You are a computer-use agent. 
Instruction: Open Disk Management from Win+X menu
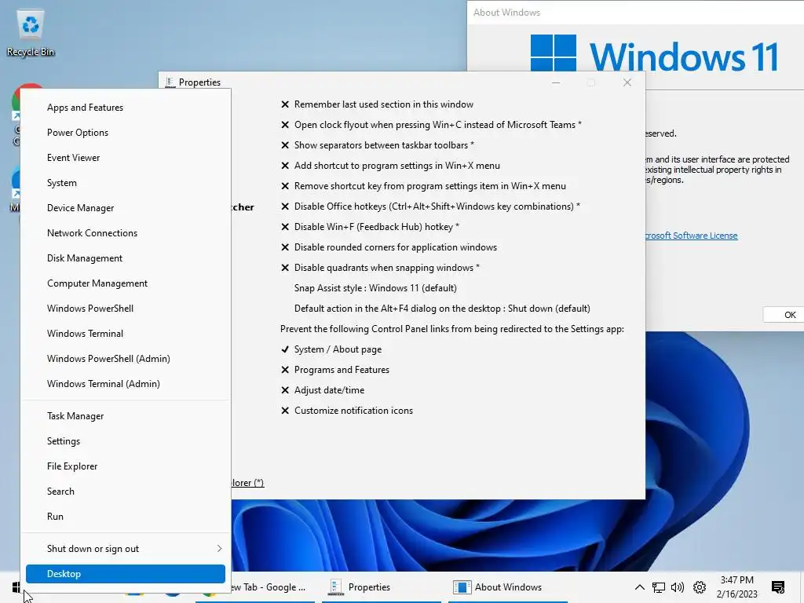pos(126,258)
